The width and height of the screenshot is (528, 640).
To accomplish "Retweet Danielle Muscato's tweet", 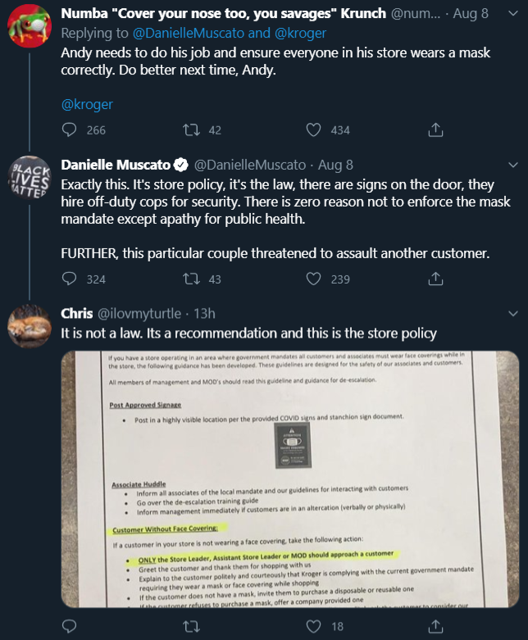I will tap(191, 279).
